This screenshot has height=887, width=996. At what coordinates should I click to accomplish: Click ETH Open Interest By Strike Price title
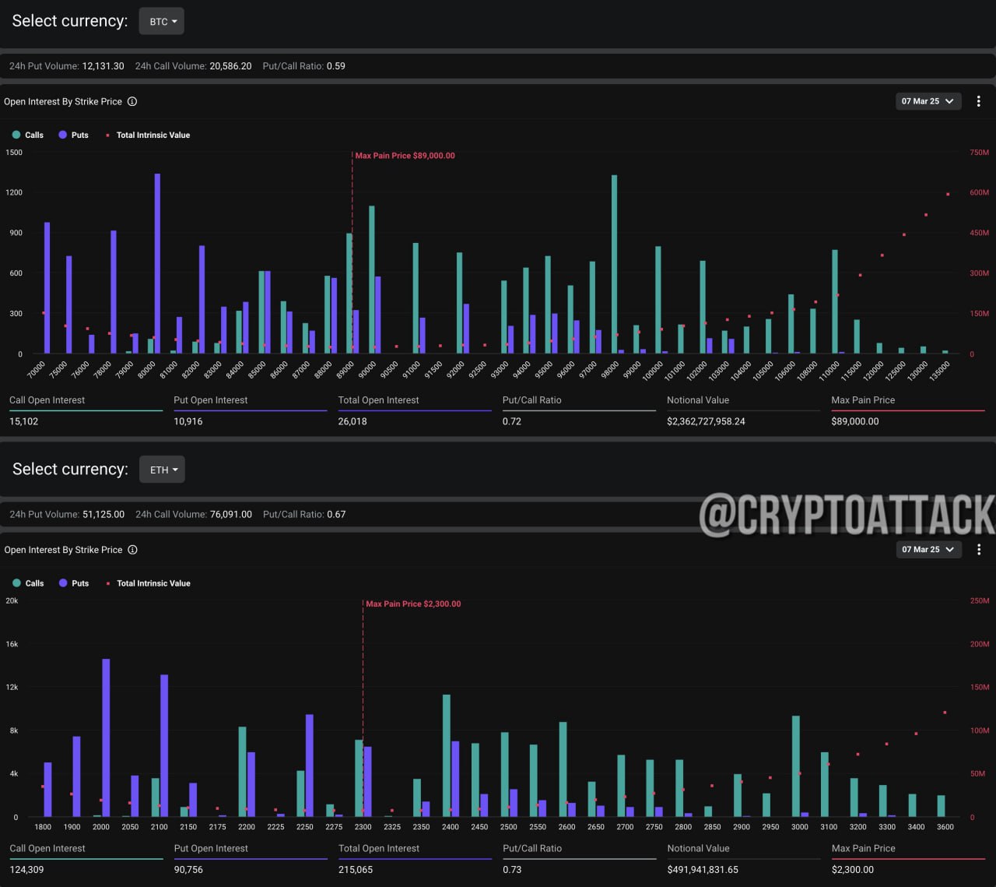(x=63, y=550)
